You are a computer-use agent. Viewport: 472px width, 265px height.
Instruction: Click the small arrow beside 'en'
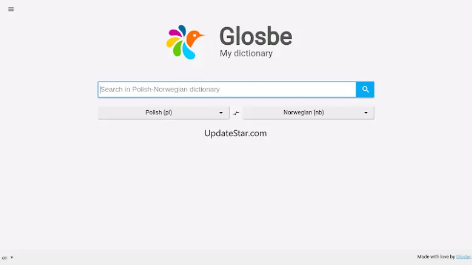[12, 258]
